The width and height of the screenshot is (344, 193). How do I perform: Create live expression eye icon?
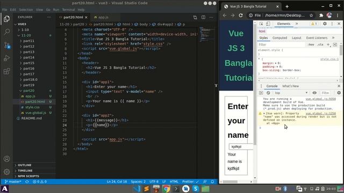(x=314, y=93)
